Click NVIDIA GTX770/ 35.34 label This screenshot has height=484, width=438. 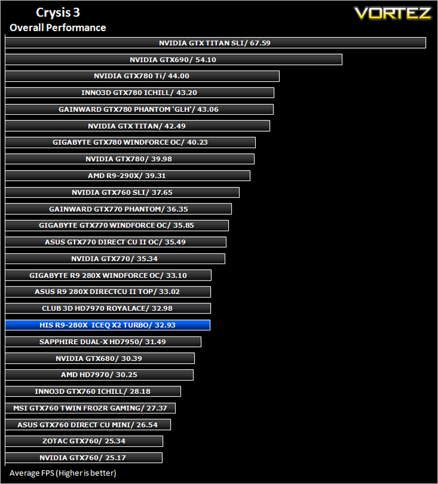[115, 259]
